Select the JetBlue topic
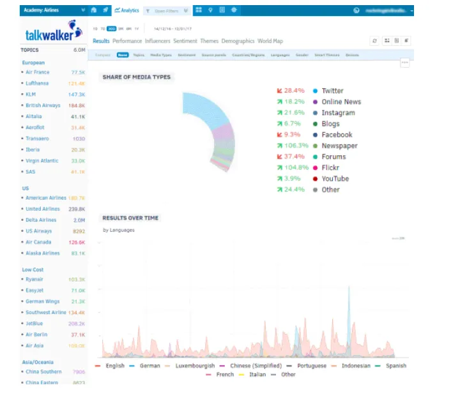This screenshot has height=401, width=460. pos(34,323)
